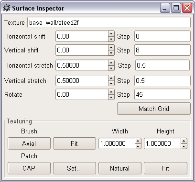Click the Horizontal stretch Step field
Screen dimensions: 195x182
(162, 65)
